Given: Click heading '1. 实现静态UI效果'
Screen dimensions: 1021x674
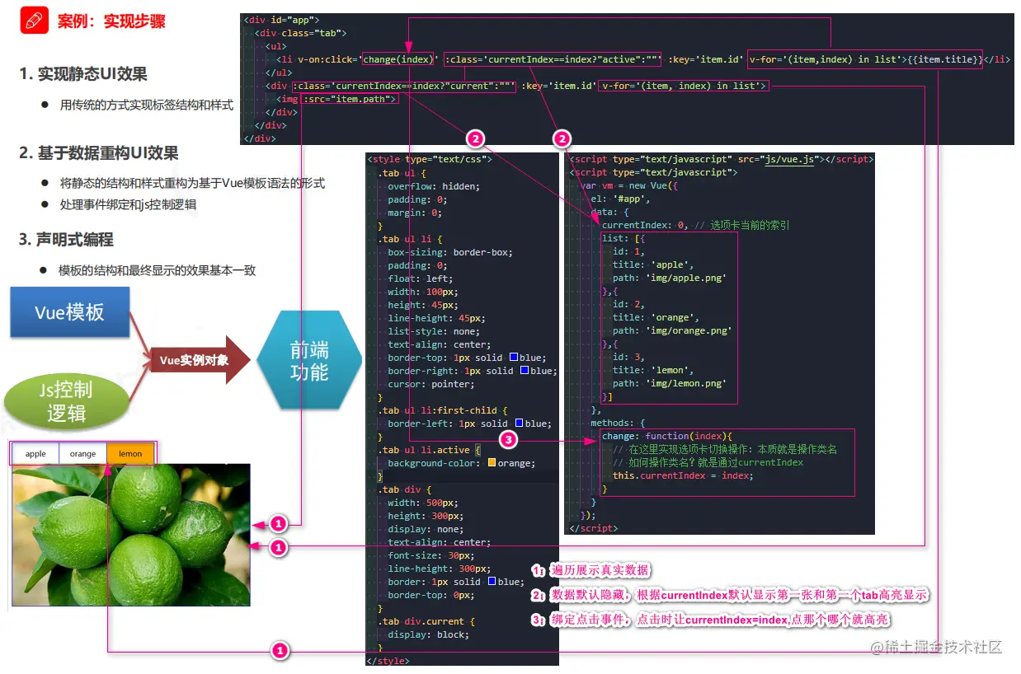Looking at the screenshot, I should (x=83, y=74).
